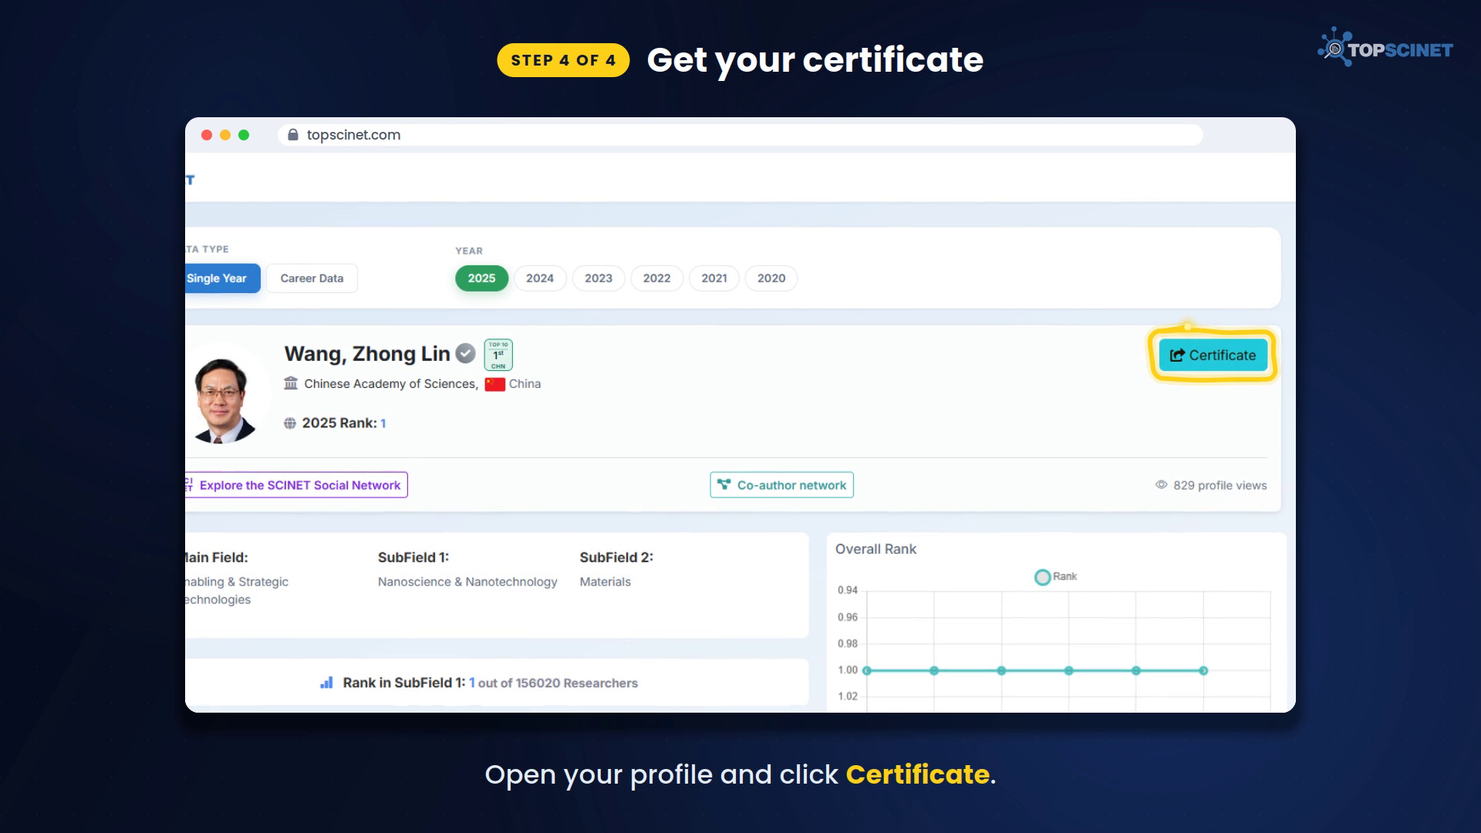Click the China country link

click(x=525, y=384)
